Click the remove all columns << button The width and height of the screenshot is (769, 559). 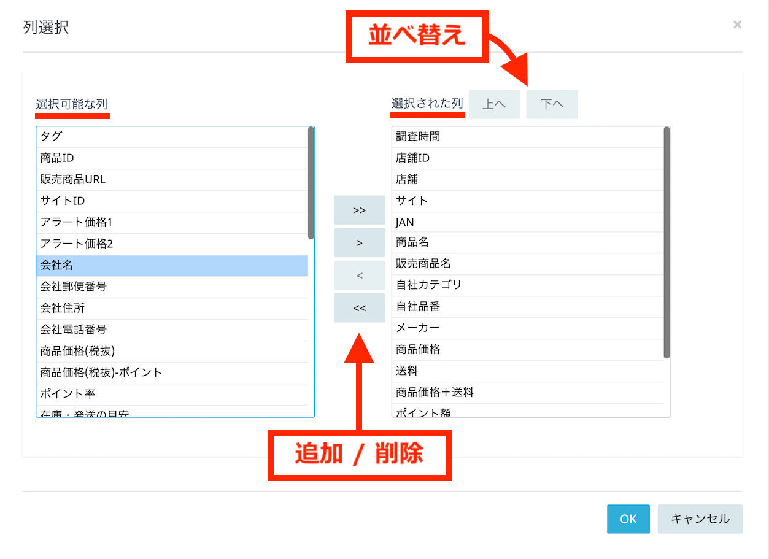tap(359, 307)
